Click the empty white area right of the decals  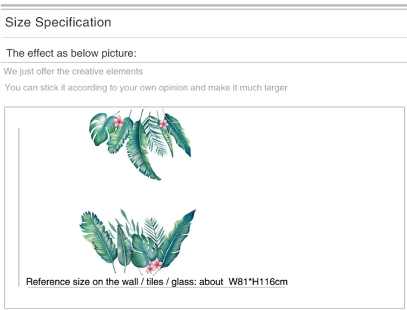pos(299,195)
